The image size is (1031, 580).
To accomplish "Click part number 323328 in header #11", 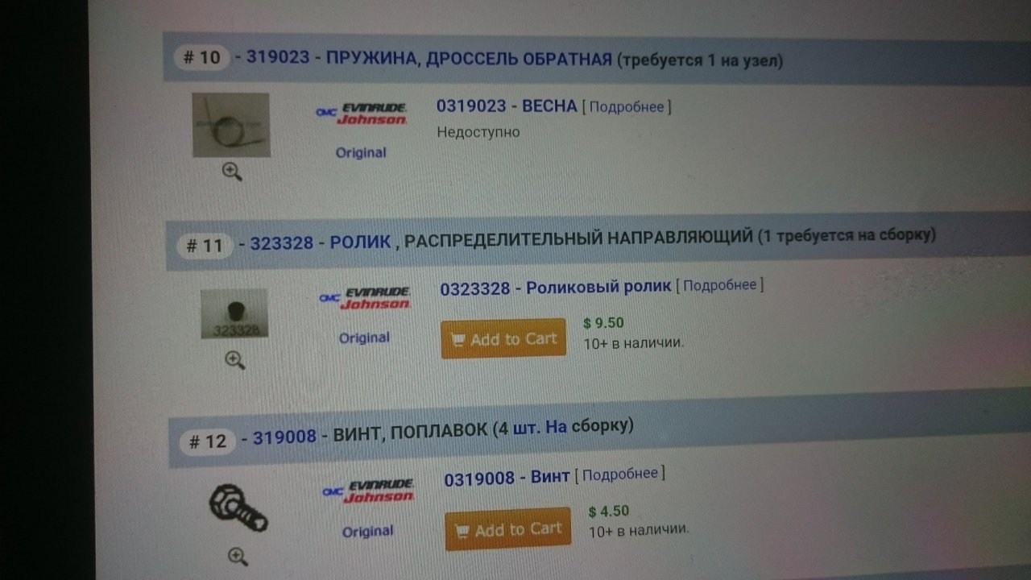I will (281, 242).
